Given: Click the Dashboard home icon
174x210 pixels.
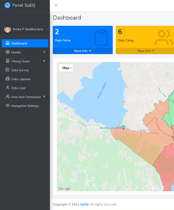Looking at the screenshot, I should [x=8, y=43].
